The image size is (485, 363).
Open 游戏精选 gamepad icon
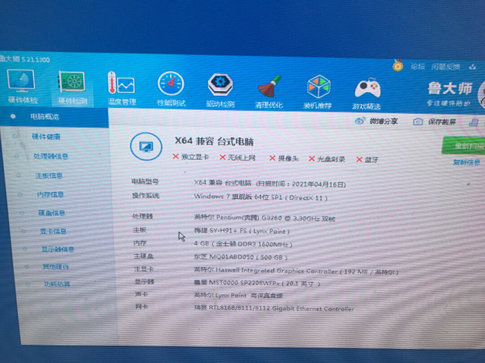[x=367, y=88]
